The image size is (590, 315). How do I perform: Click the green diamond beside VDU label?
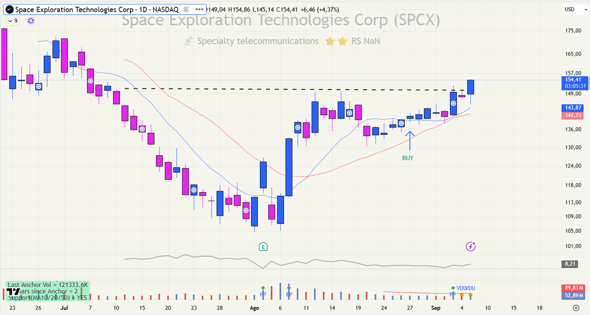pyautogui.click(x=453, y=288)
